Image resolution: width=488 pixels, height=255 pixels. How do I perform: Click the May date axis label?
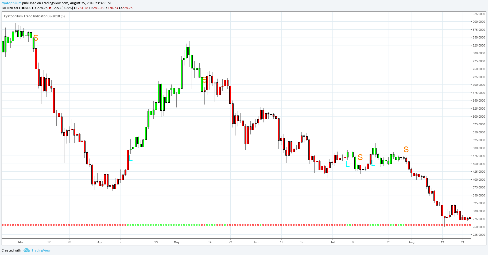177,242
